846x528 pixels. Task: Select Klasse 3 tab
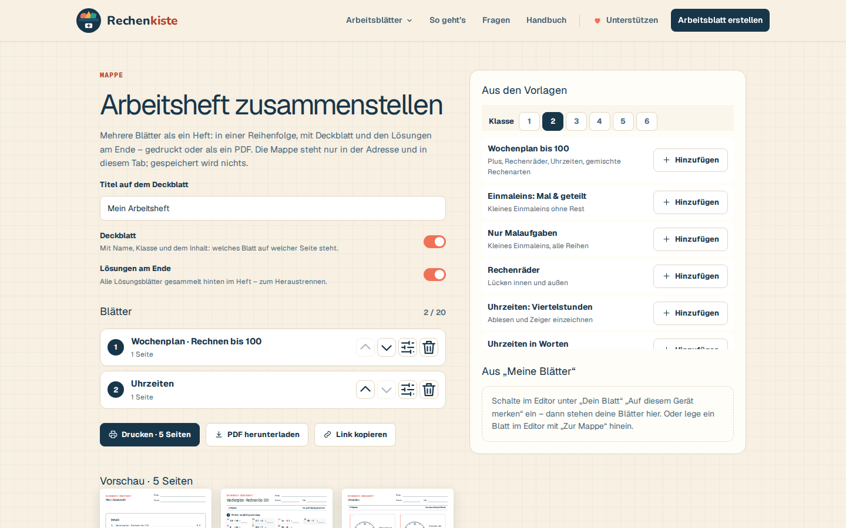pos(576,121)
